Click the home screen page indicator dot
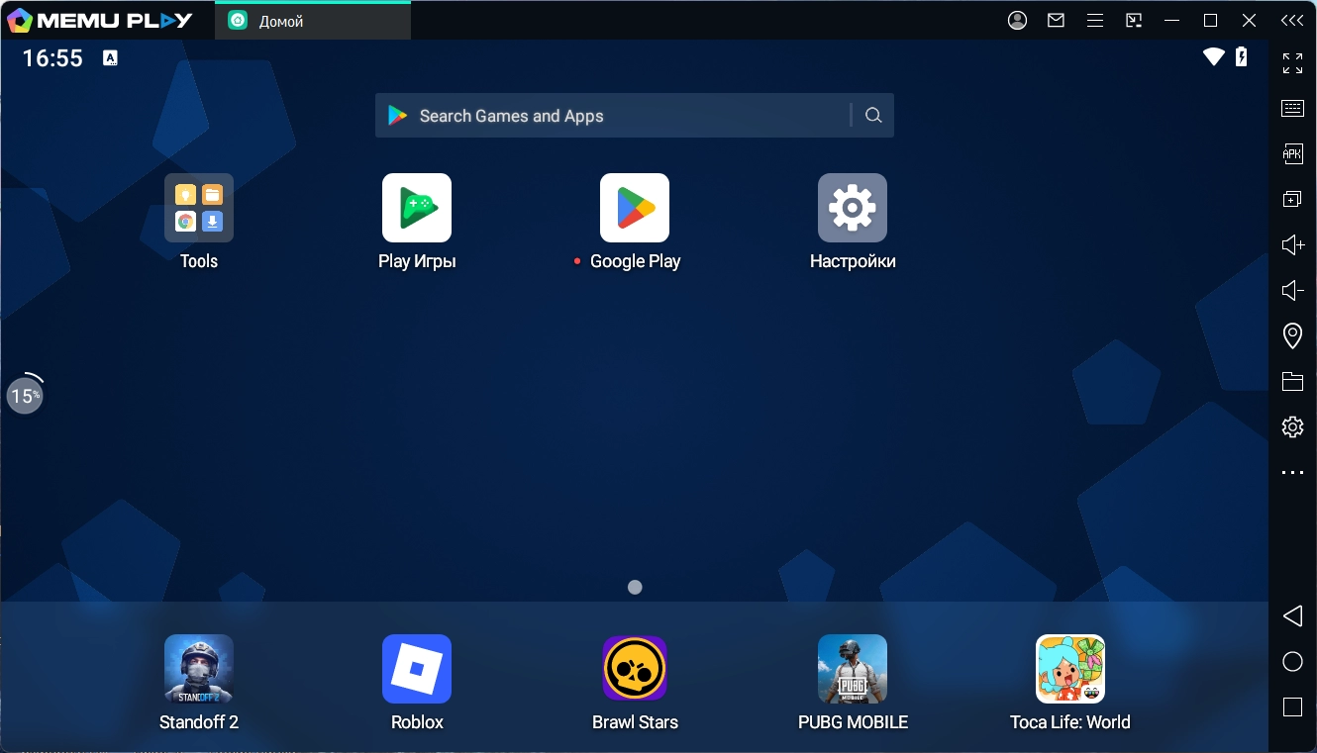This screenshot has width=1317, height=753. (635, 587)
